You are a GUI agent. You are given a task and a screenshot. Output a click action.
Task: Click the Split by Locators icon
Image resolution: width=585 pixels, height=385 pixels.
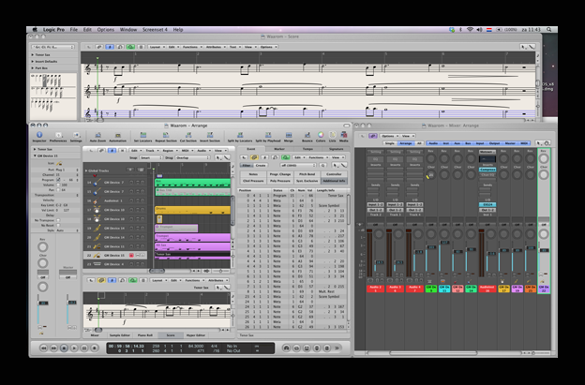[x=240, y=135]
